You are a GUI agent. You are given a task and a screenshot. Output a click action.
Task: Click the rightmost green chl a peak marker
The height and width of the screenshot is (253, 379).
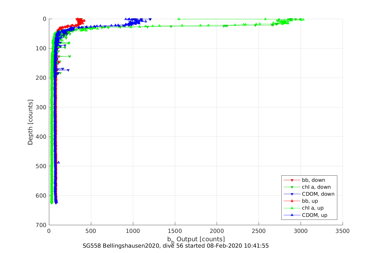(x=303, y=19)
